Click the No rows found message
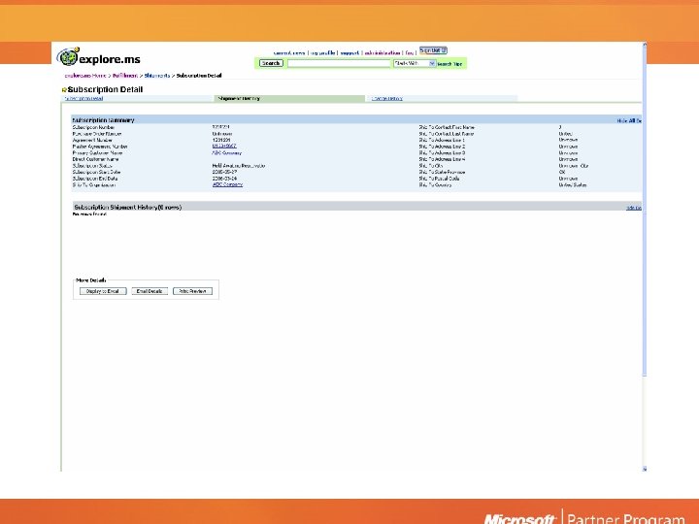 89,214
